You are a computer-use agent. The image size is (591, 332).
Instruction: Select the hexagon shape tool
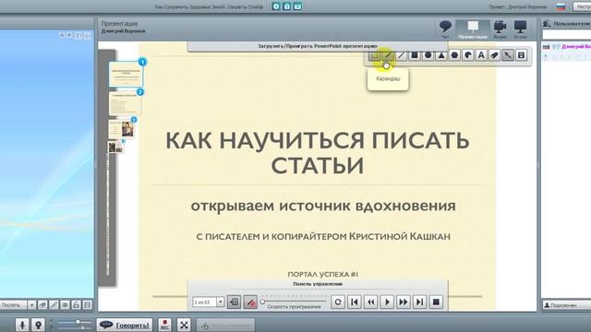click(454, 55)
